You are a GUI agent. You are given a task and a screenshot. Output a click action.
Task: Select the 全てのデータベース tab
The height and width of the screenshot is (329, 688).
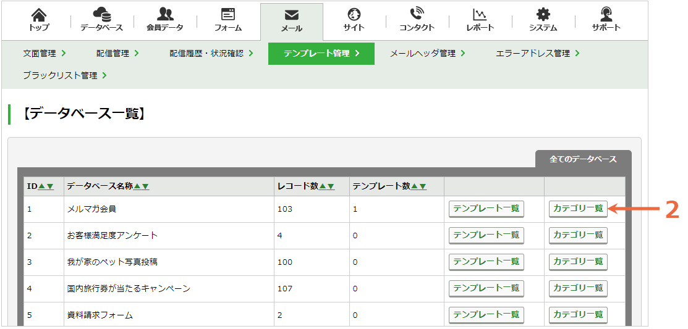click(x=583, y=159)
